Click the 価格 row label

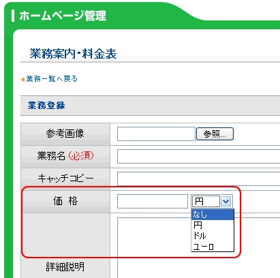pyautogui.click(x=65, y=201)
